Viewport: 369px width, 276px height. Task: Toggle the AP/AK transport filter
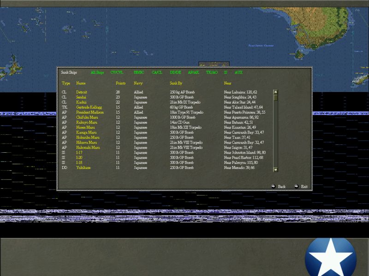pyautogui.click(x=193, y=72)
